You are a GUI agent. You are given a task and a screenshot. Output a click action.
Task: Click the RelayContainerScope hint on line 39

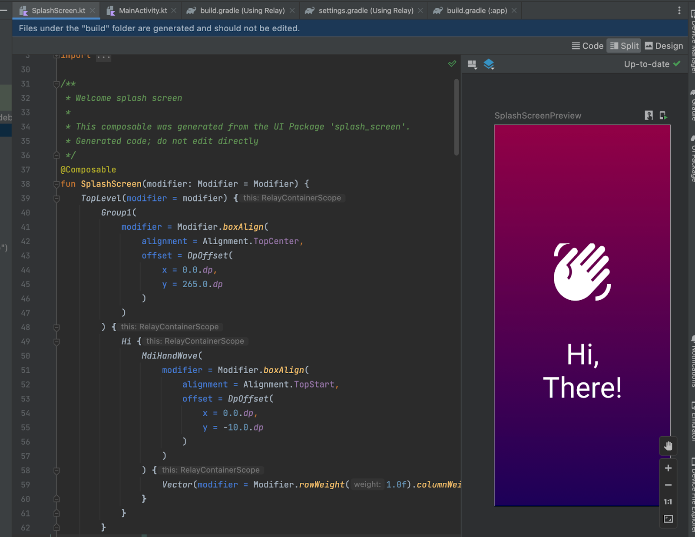point(292,198)
